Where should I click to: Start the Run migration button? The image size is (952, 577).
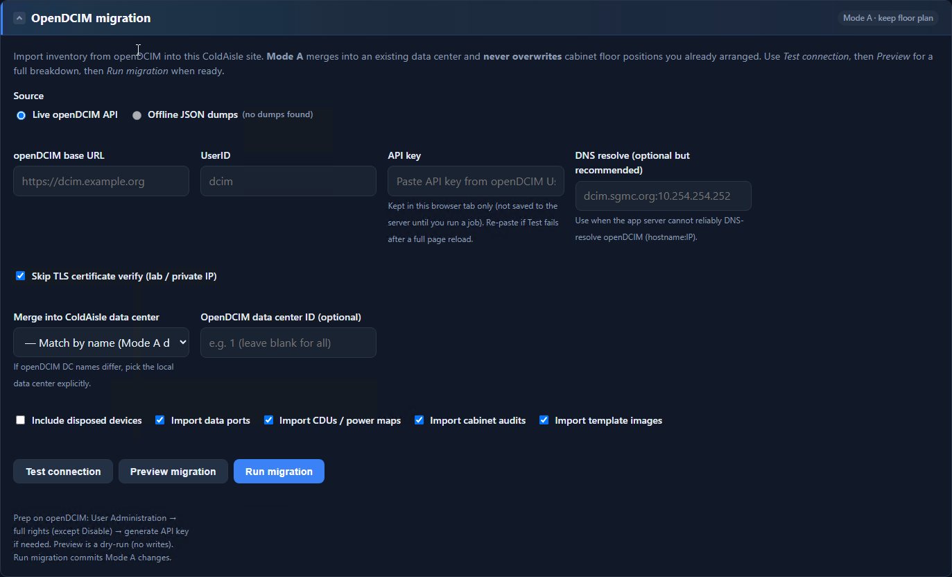pyautogui.click(x=279, y=472)
